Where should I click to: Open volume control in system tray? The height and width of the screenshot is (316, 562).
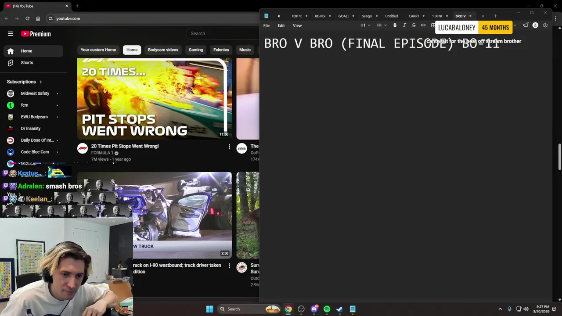coord(526,309)
